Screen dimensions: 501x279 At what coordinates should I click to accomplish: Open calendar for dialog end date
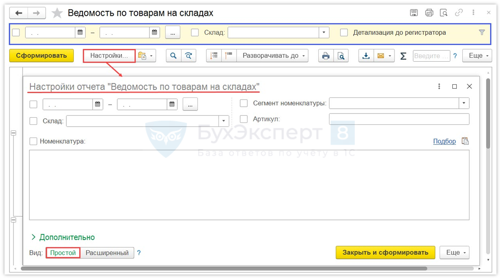pyautogui.click(x=172, y=104)
